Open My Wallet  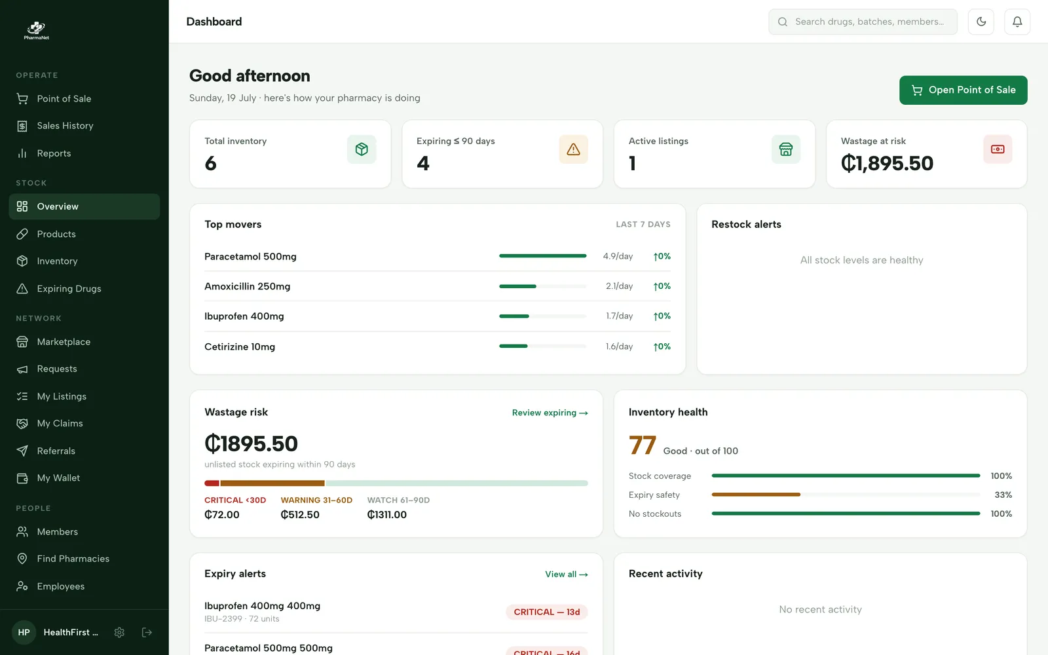tap(84, 478)
